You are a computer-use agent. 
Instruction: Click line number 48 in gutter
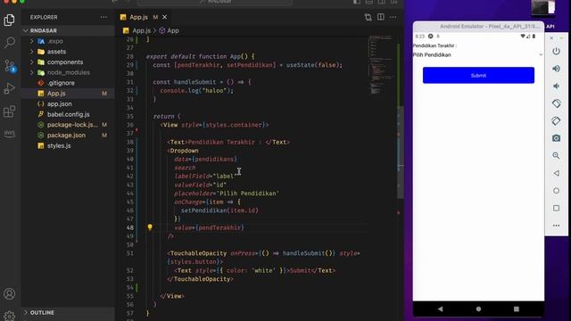(x=130, y=227)
